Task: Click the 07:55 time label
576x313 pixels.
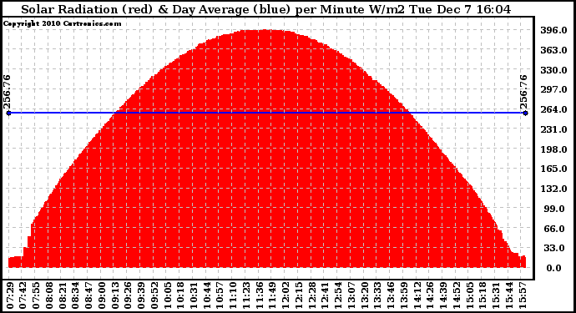Action: pyautogui.click(x=37, y=295)
